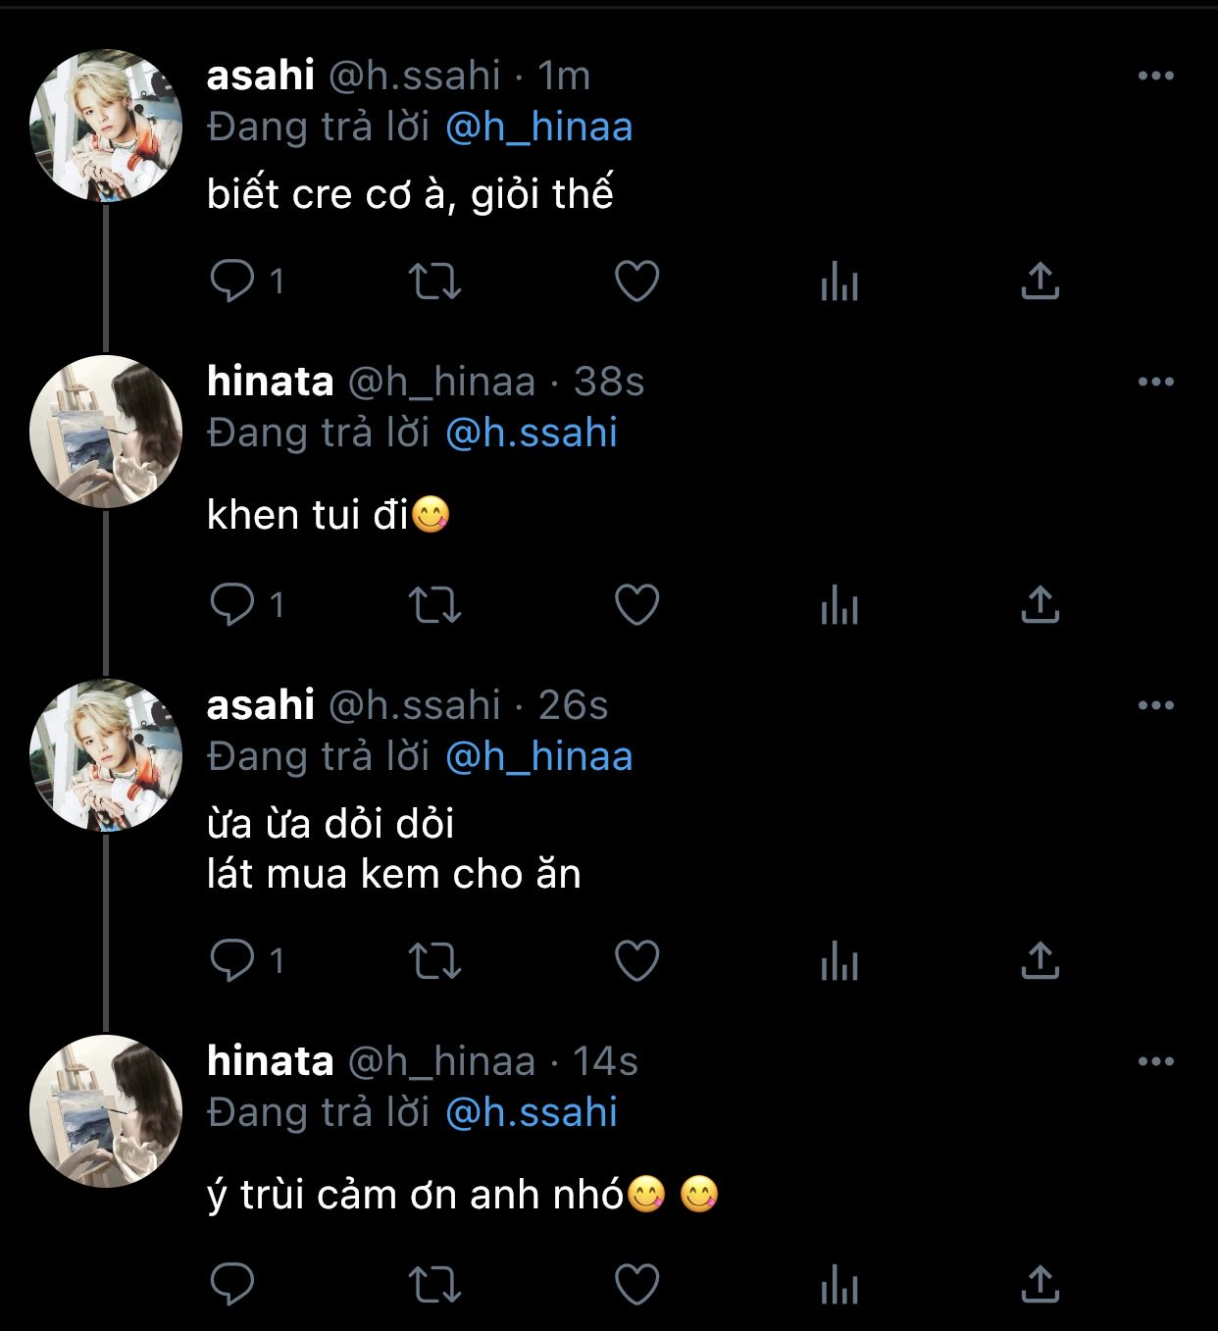Click @h_hinaa mention in asahi's first tweet
The width and height of the screenshot is (1218, 1331).
pyautogui.click(x=538, y=128)
